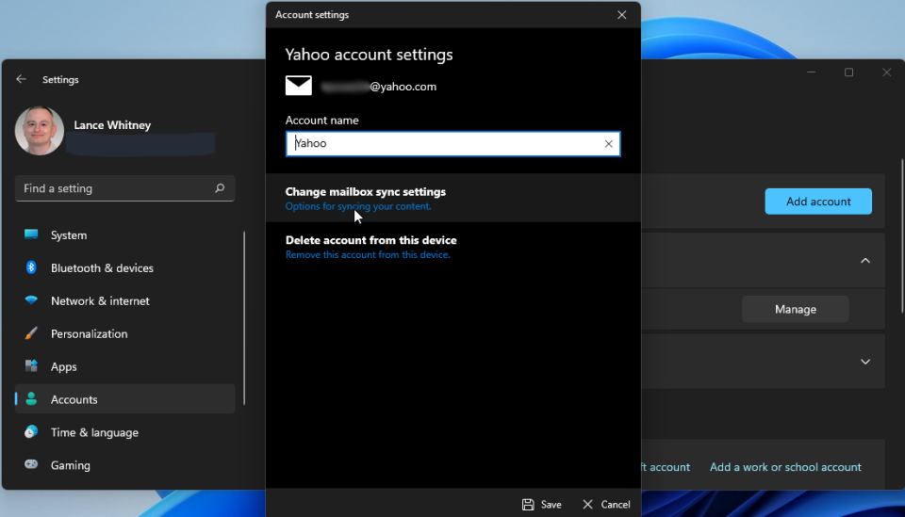Expand the collapsed account section chevron

(x=864, y=362)
